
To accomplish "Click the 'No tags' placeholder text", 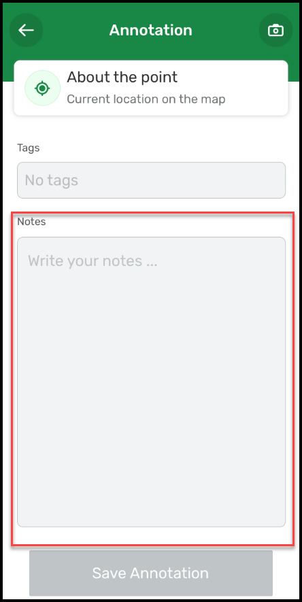I will click(x=52, y=180).
